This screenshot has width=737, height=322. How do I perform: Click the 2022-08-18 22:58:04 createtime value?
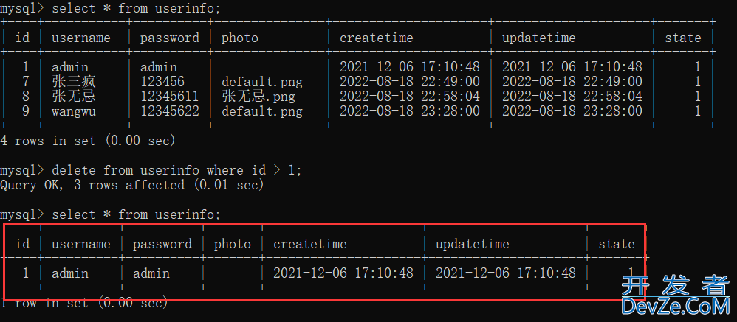click(410, 97)
